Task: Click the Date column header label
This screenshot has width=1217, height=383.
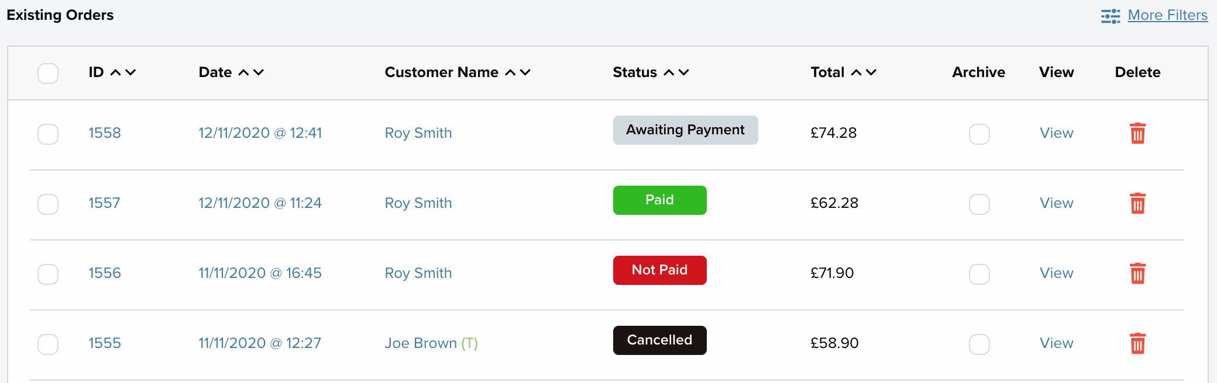Action: coord(215,72)
